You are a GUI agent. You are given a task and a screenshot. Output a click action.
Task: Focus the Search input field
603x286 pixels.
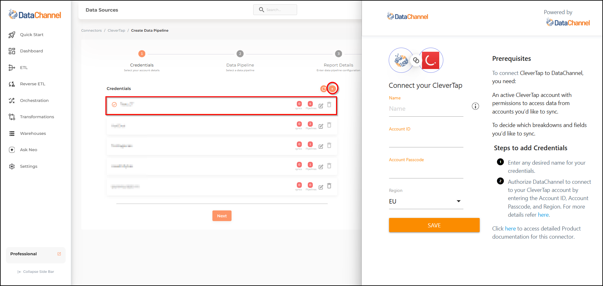275,10
